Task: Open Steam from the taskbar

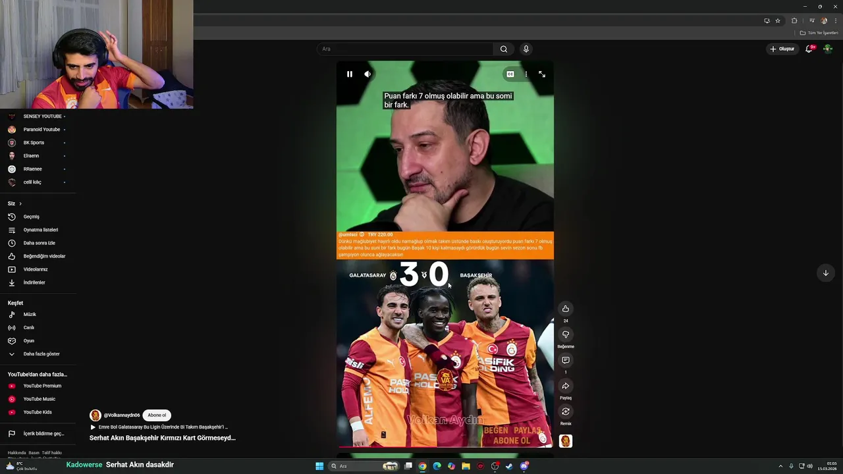Action: (509, 466)
